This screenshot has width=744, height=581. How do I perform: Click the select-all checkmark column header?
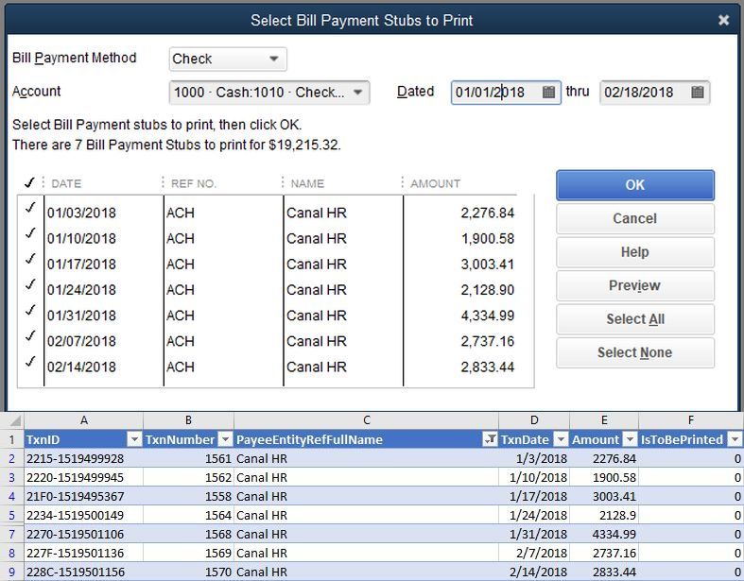click(x=29, y=182)
